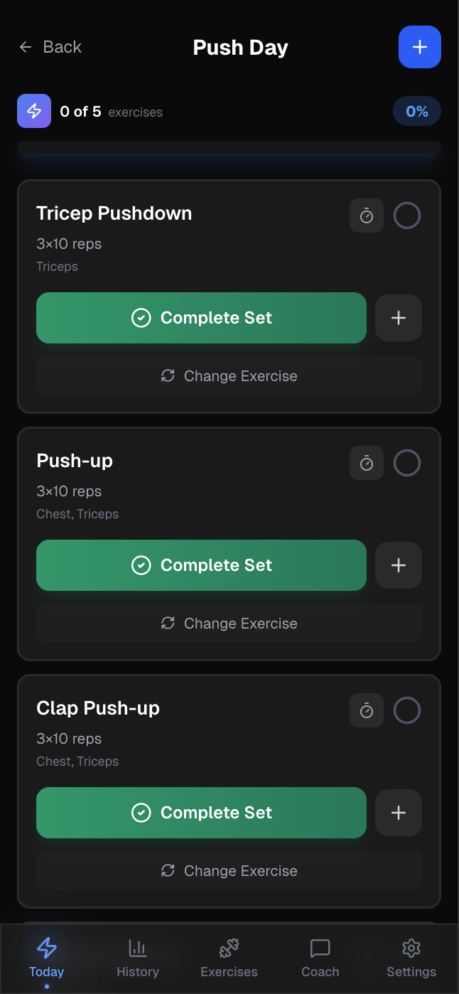Go Back to previous screen
This screenshot has height=994, width=459.
pos(50,47)
